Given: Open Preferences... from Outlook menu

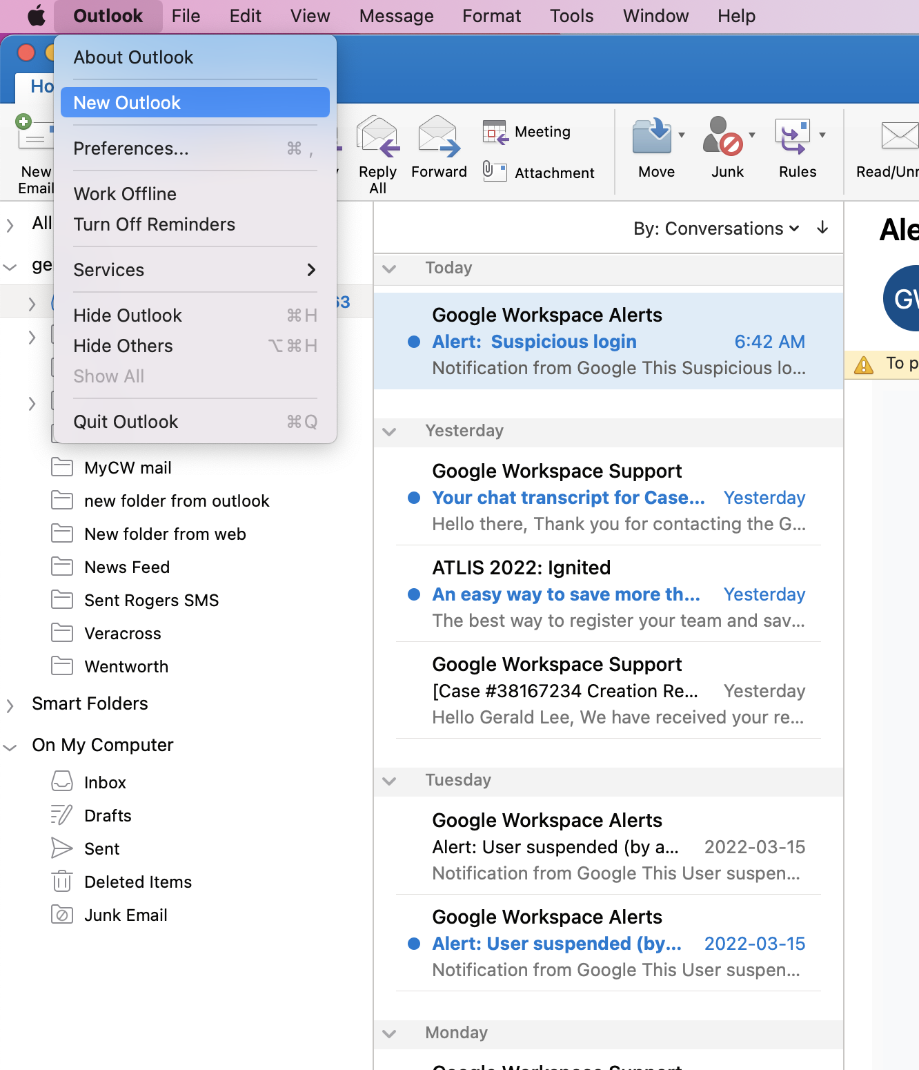Looking at the screenshot, I should [x=195, y=148].
